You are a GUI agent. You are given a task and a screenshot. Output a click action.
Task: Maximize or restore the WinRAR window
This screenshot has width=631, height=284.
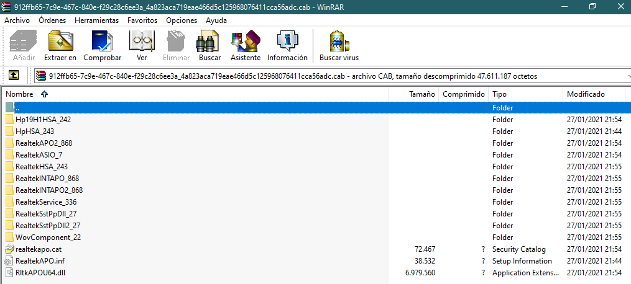click(592, 7)
